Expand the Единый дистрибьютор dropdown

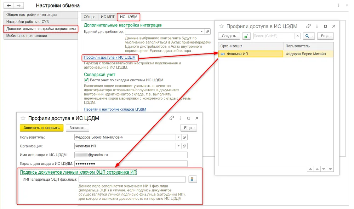point(202,31)
